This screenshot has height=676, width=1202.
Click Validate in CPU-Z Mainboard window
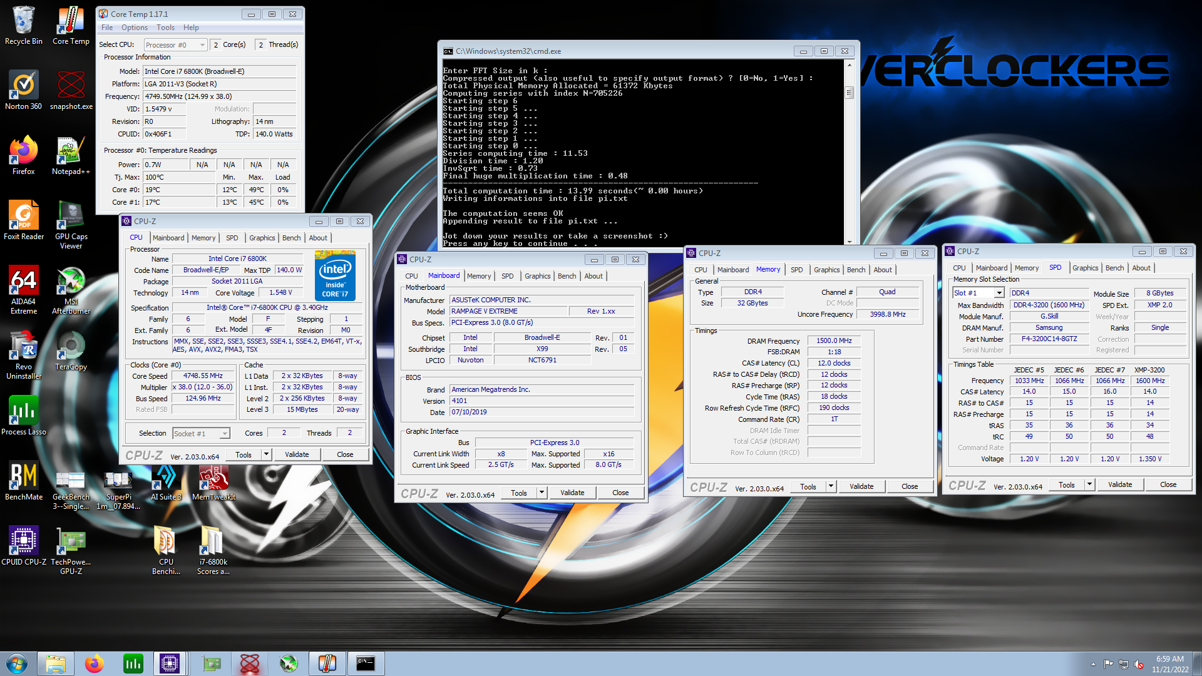pos(572,493)
